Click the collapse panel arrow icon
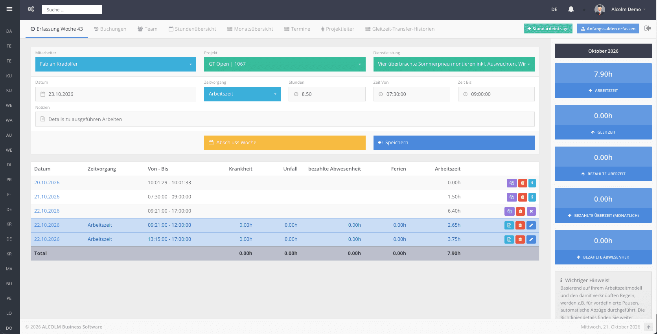This screenshot has height=334, width=657. click(x=648, y=28)
